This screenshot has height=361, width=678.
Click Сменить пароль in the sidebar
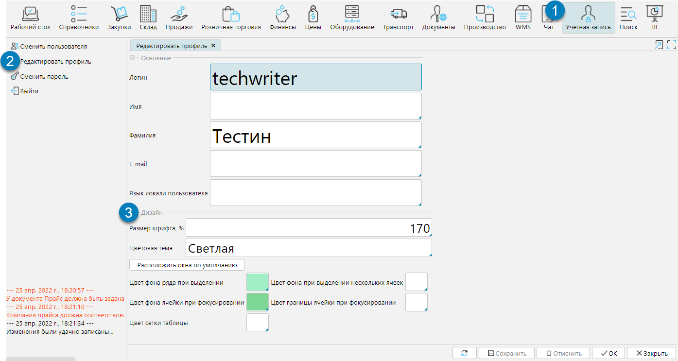tap(44, 76)
